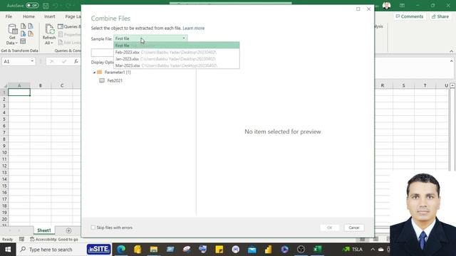456x256 pixels.
Task: Click the formula bar Cancel X icon
Action: coord(52,61)
